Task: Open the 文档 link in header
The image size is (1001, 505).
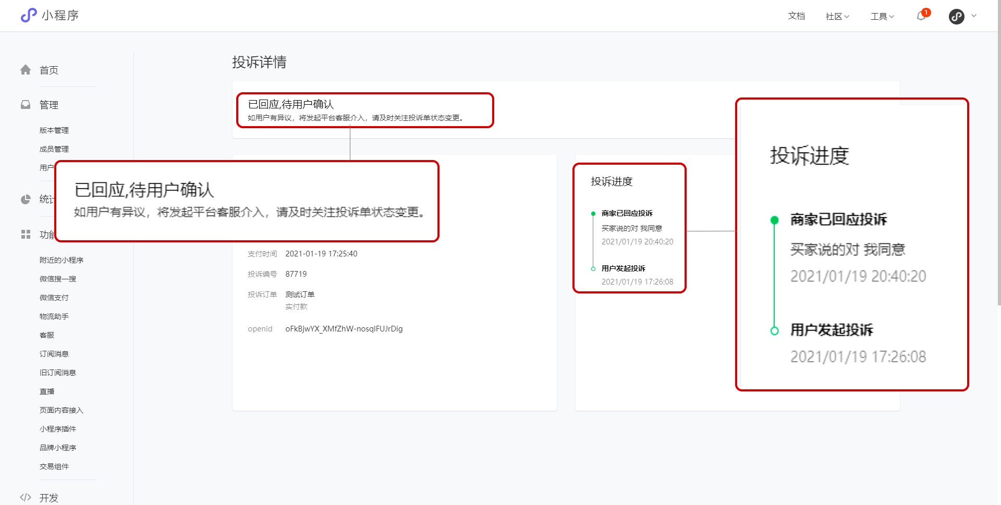Action: [796, 16]
